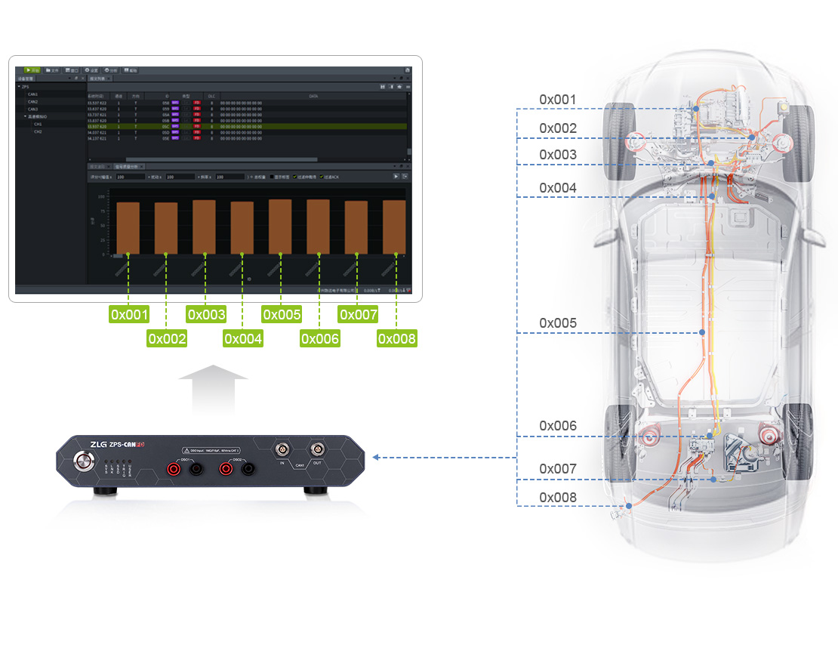
Task: Collapse the high-speed analog IO node
Action: pyautogui.click(x=24, y=116)
